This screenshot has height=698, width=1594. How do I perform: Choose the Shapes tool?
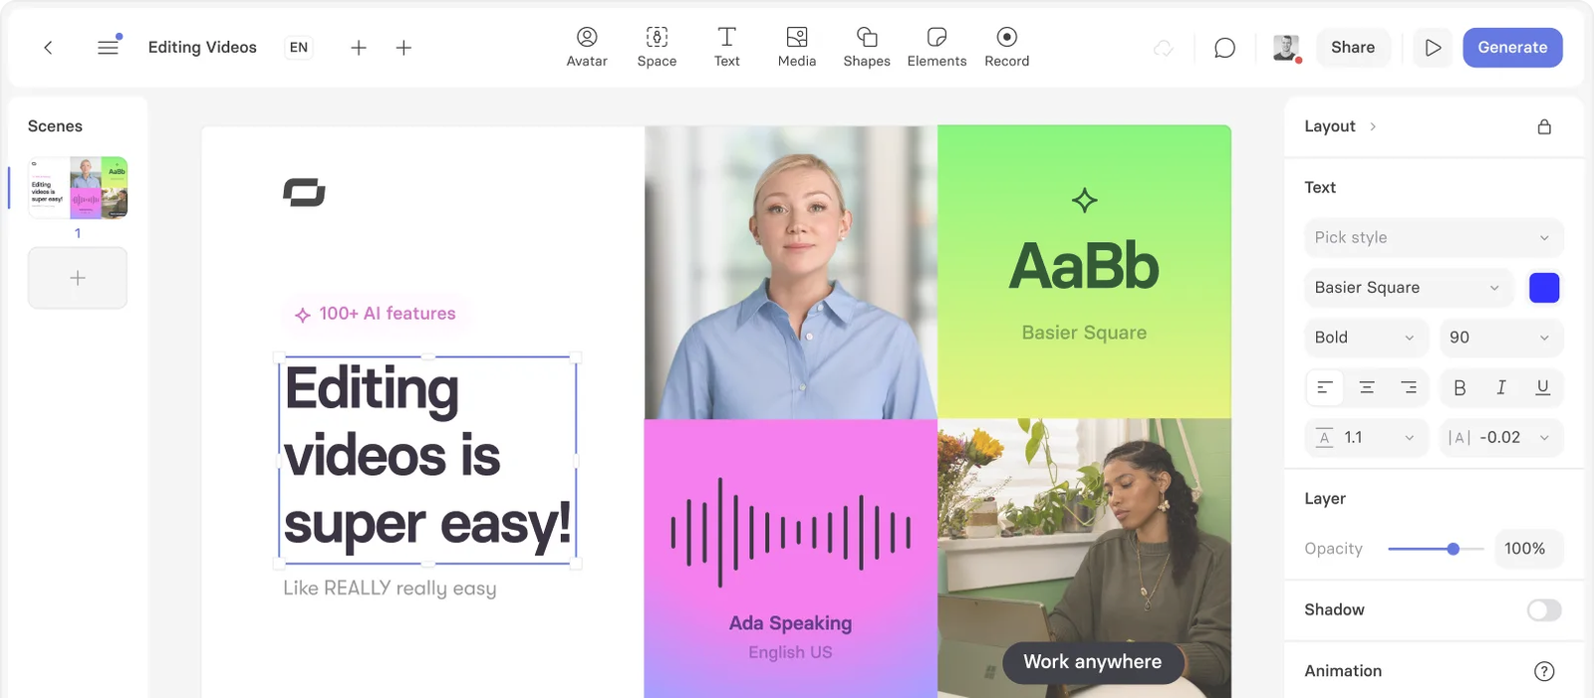coord(867,47)
